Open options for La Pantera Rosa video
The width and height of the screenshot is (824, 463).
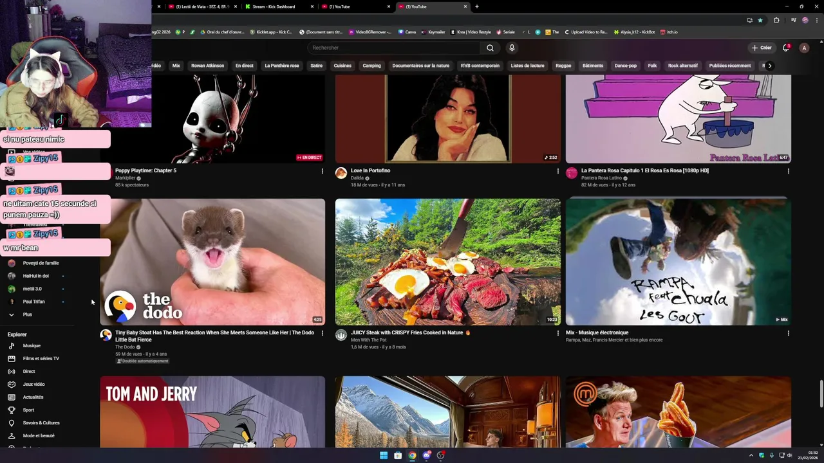pyautogui.click(x=789, y=171)
